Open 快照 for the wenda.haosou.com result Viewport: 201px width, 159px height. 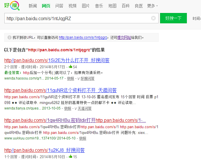pos(70,78)
